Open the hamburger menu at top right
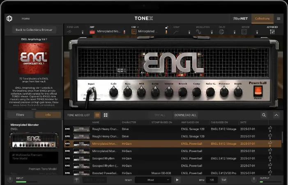 [x=279, y=18]
